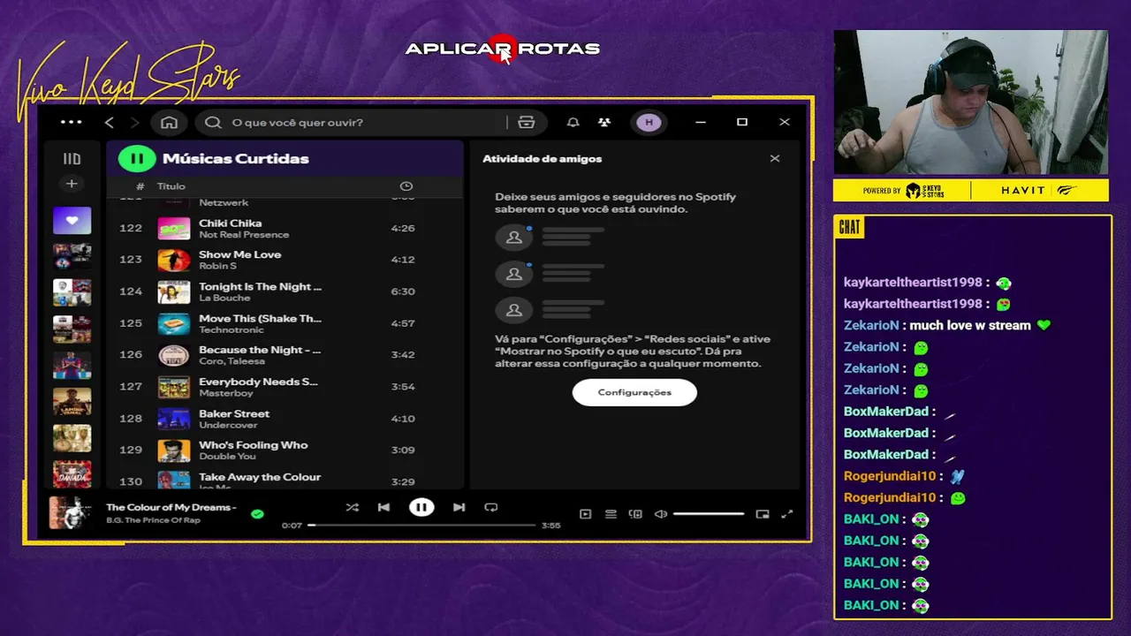Image resolution: width=1131 pixels, height=636 pixels.
Task: Open the queue icon
Action: coord(611,514)
